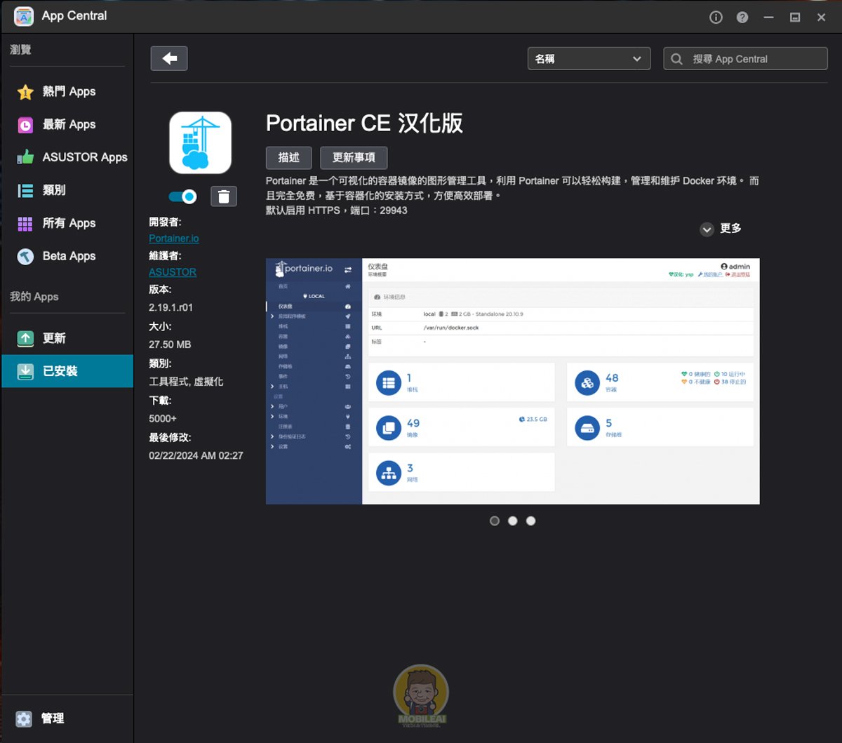Open the help question mark icon
Image resolution: width=842 pixels, height=743 pixels.
coord(742,18)
